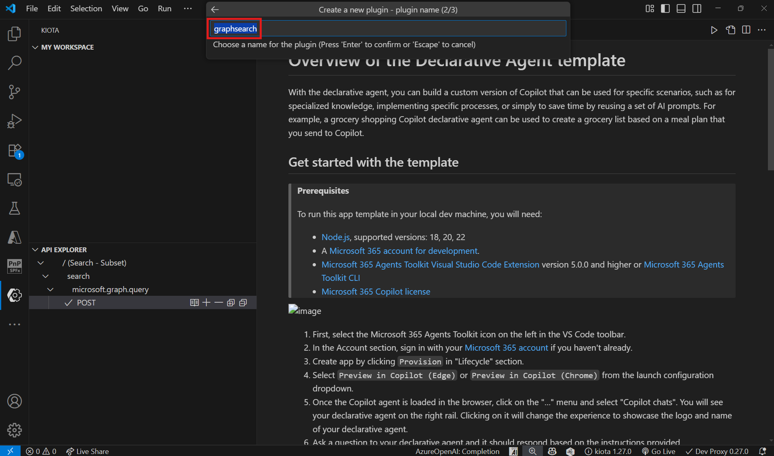Viewport: 774px width, 456px height.
Task: Follow the Microsoft 365 account link in step 2
Action: (x=506, y=348)
